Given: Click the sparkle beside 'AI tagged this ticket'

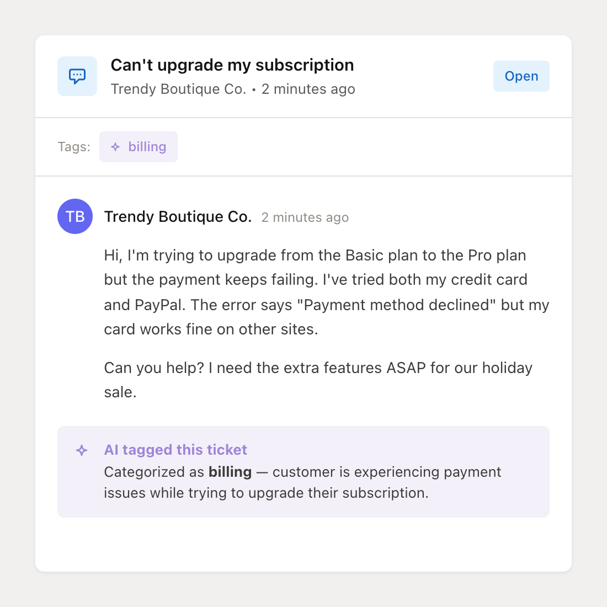Looking at the screenshot, I should (82, 450).
